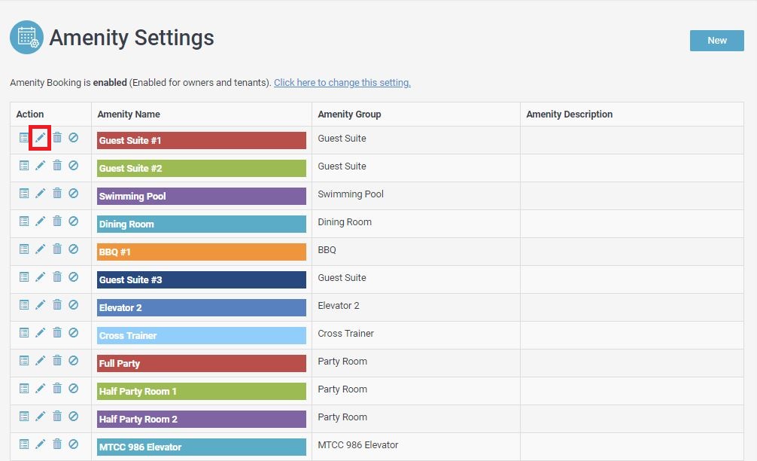Open the details list icon for Dining Room
This screenshot has height=461, width=757.
[x=24, y=221]
